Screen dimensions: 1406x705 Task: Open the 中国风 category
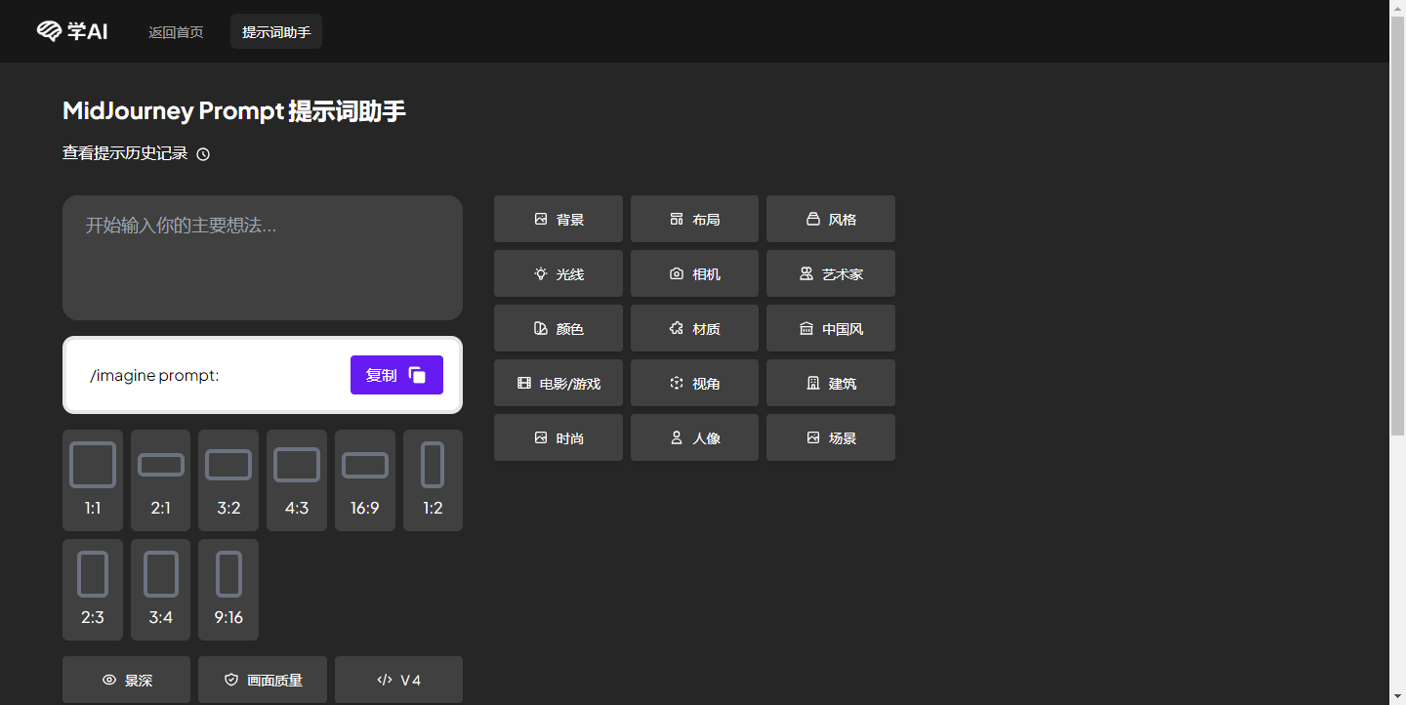(831, 328)
